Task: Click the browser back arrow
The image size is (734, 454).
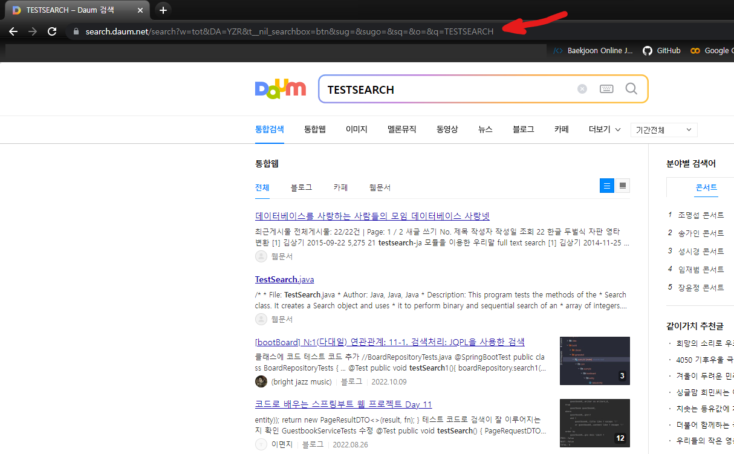Action: click(x=13, y=31)
